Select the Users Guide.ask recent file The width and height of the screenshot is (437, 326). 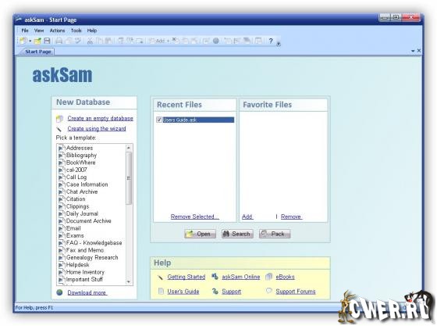(x=198, y=120)
